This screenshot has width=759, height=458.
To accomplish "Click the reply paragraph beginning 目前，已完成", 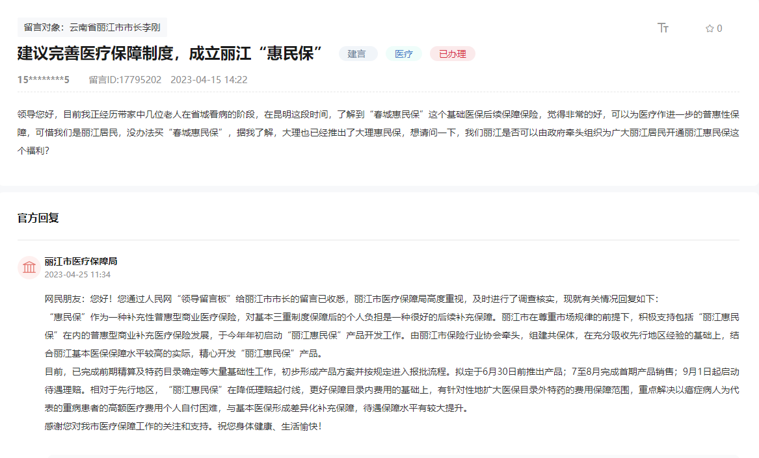I will (392, 390).
